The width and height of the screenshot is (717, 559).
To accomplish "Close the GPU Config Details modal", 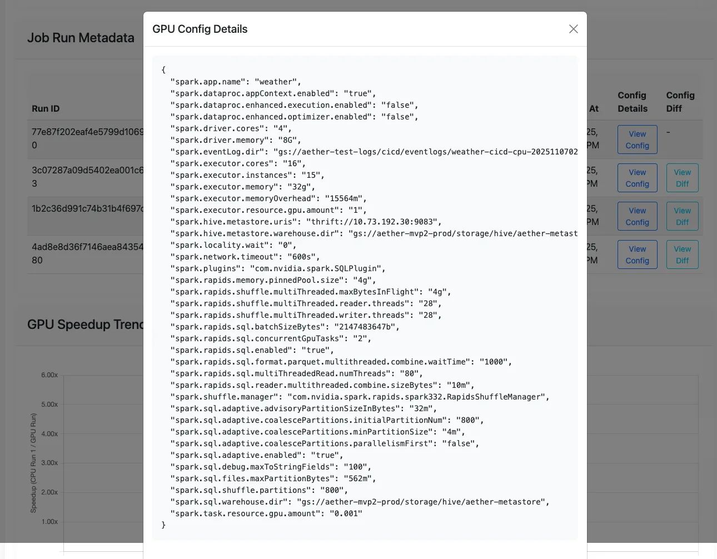I will coord(573,28).
